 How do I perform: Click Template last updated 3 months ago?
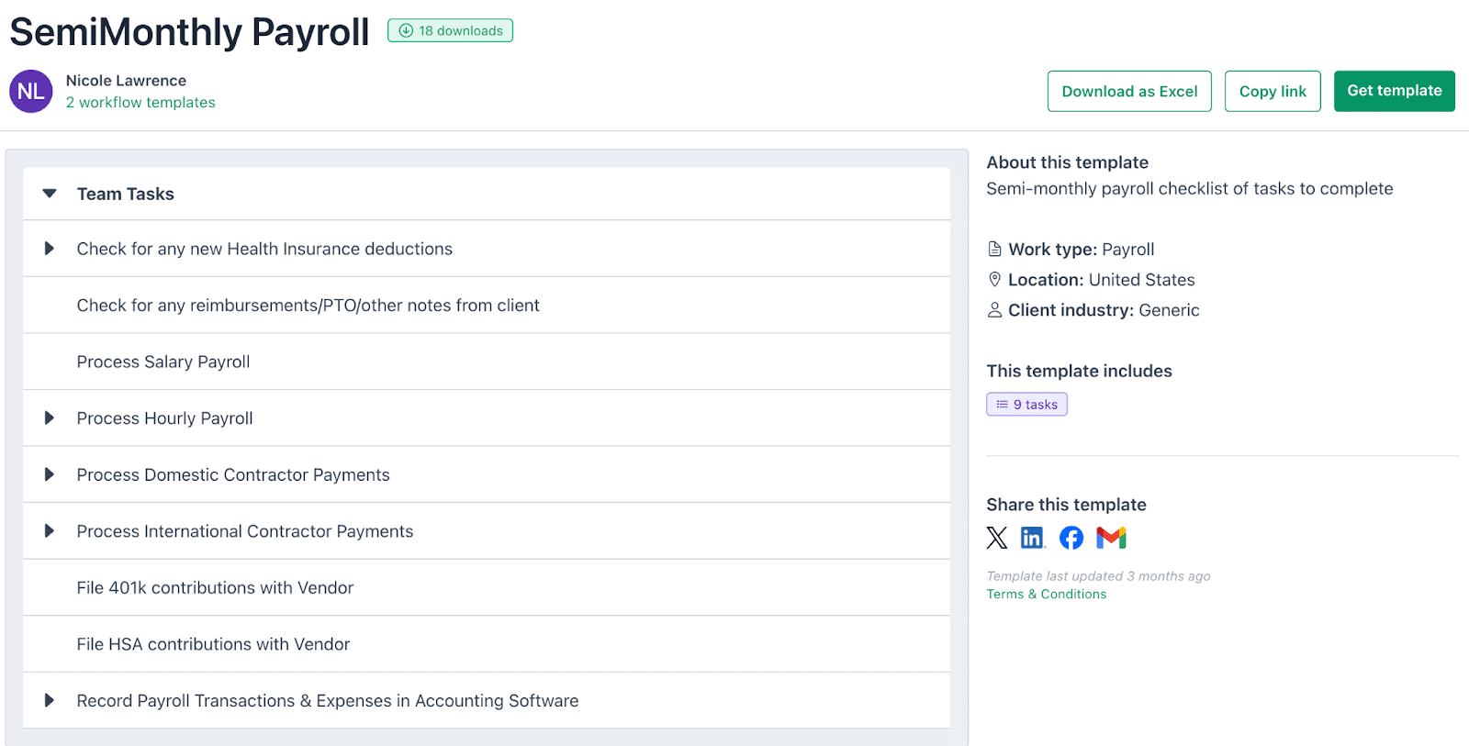[1099, 576]
